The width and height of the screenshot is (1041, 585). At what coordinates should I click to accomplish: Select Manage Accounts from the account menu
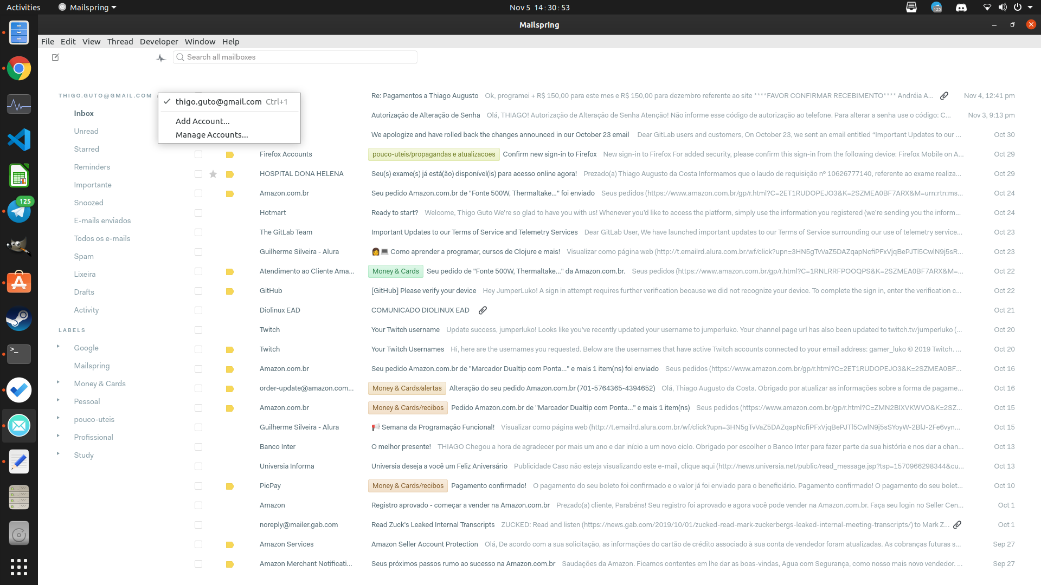(x=211, y=134)
